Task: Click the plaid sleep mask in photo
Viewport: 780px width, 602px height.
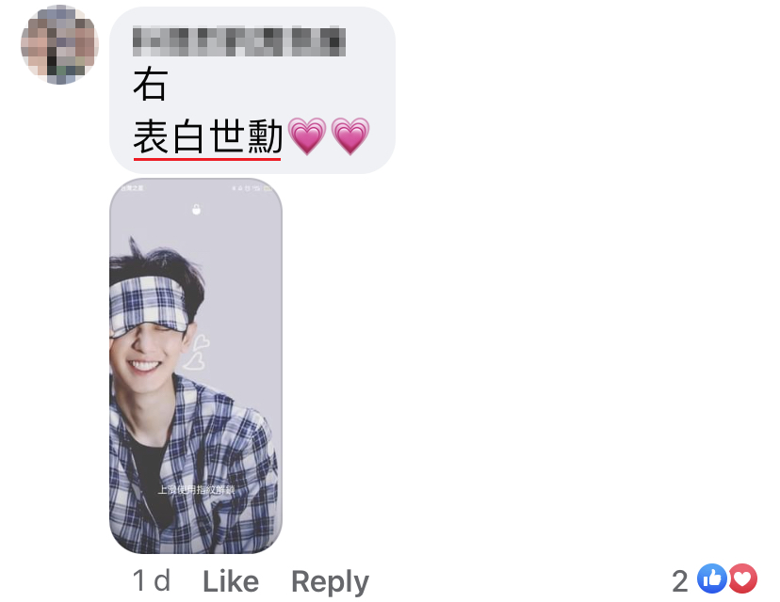Action: (149, 303)
